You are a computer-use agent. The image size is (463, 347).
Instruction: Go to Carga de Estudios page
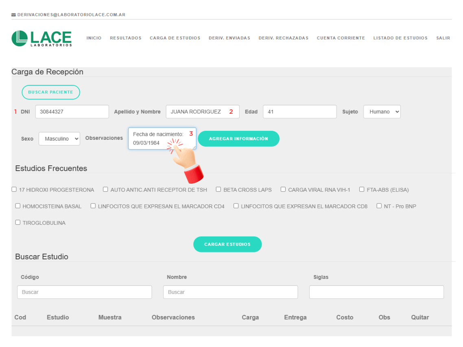click(175, 38)
